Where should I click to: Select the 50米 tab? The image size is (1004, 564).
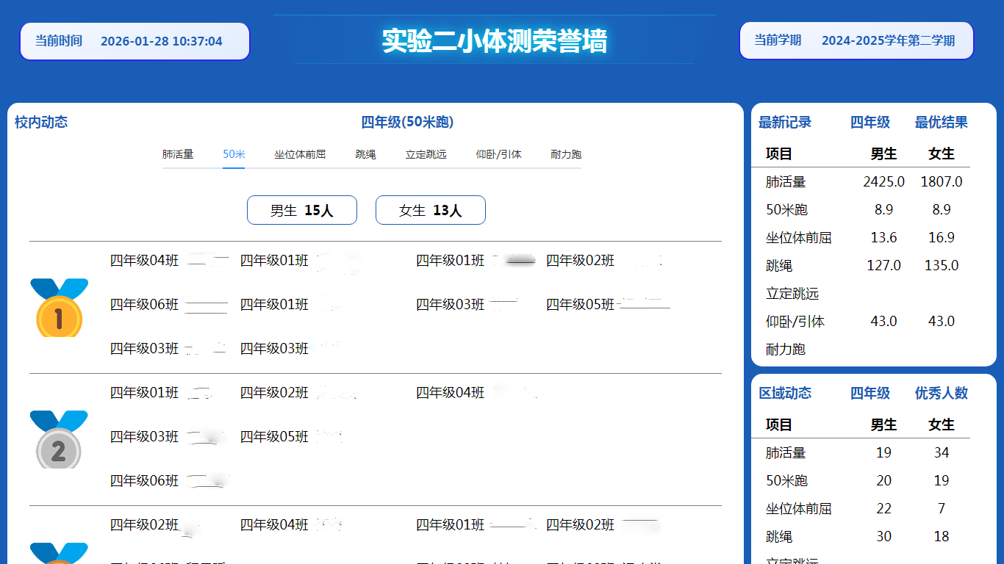tap(234, 154)
